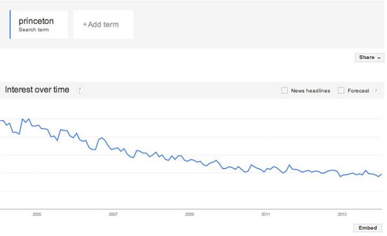The height and width of the screenshot is (236, 387).
Task: Select the princeton search term box
Action: pyautogui.click(x=39, y=25)
